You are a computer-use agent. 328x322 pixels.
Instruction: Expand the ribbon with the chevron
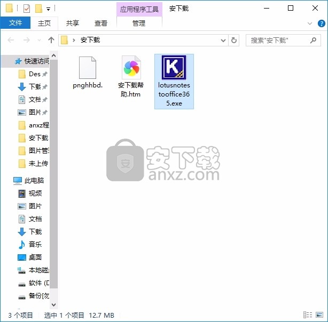310,23
